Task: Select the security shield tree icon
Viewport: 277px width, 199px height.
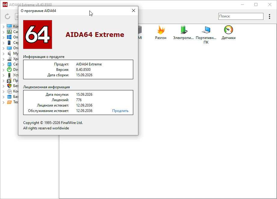Action: [9, 86]
